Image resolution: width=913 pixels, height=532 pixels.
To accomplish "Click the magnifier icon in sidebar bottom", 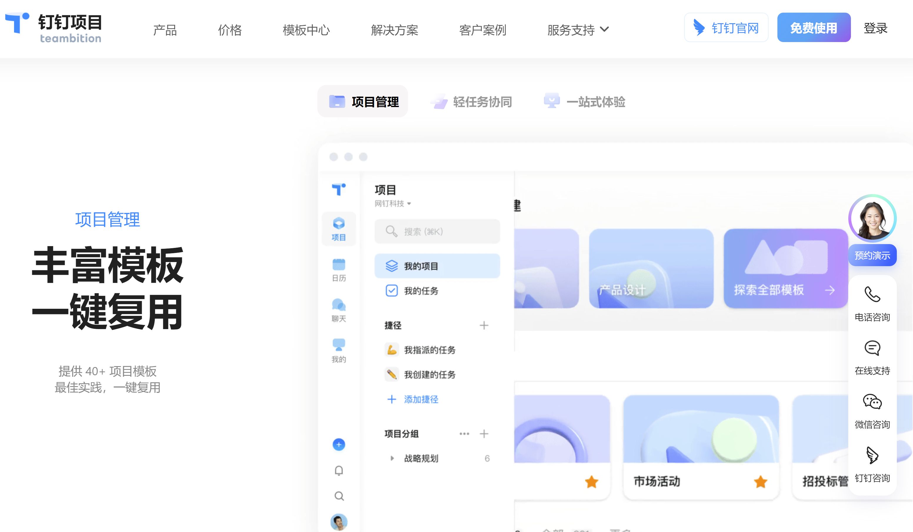I will (x=339, y=496).
